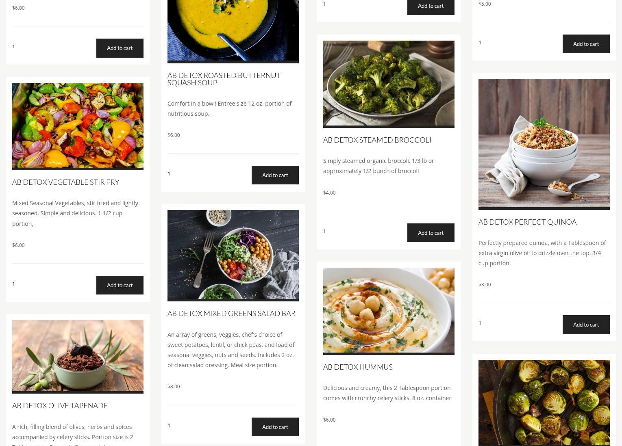View the Brussels sprouts product photo
This screenshot has width=622, height=446.
tap(544, 403)
